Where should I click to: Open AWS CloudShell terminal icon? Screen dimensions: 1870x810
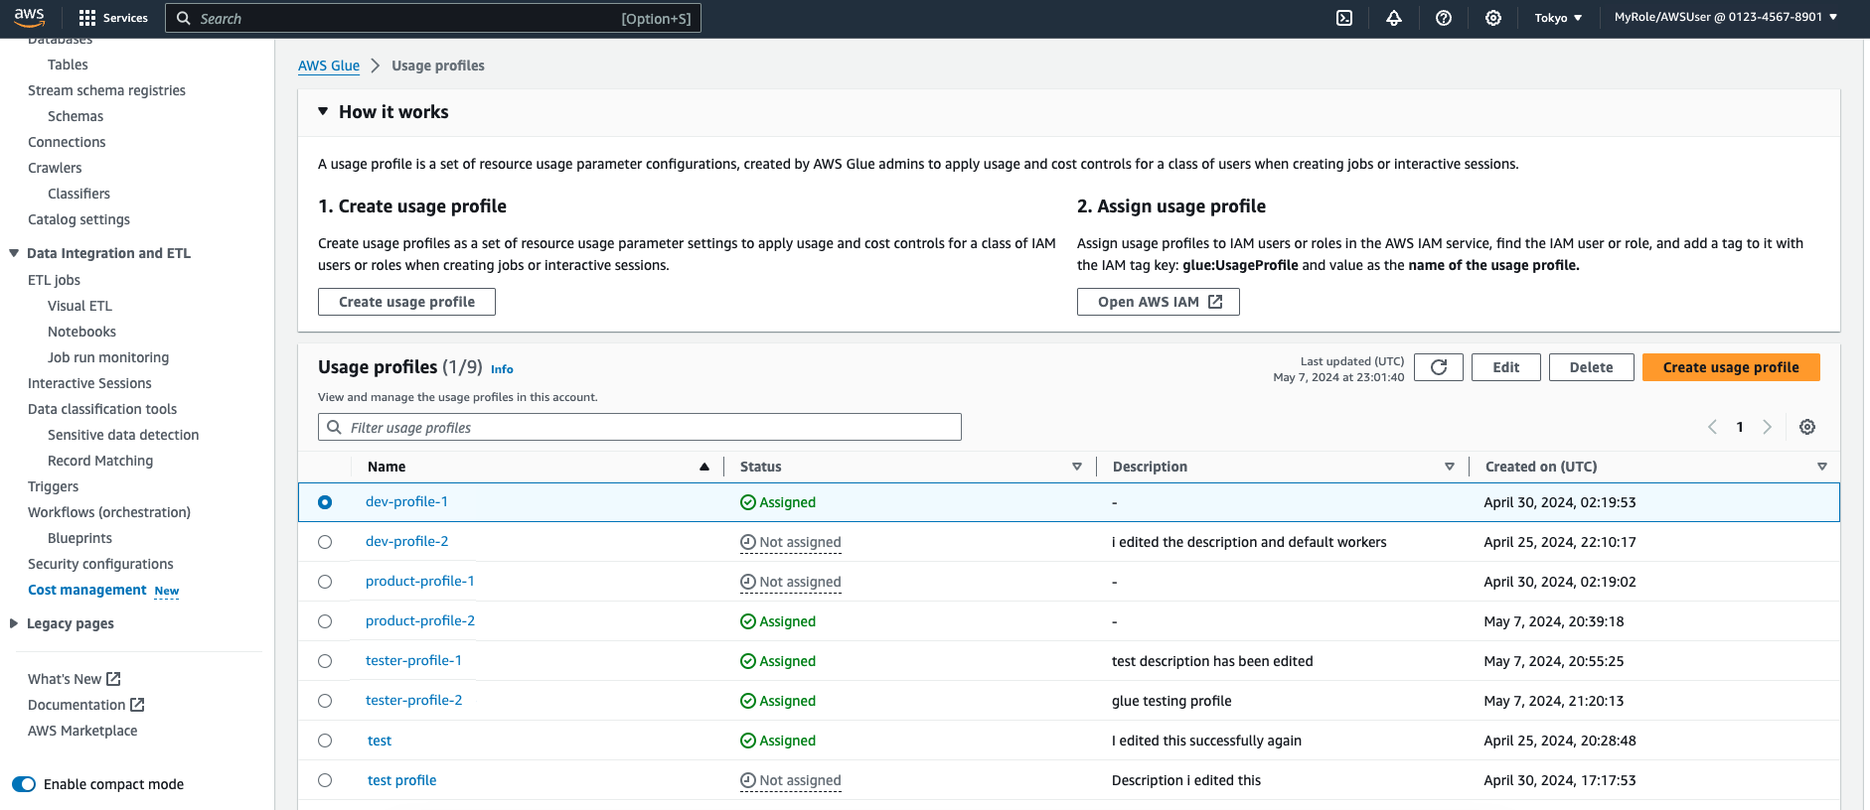pyautogui.click(x=1343, y=18)
